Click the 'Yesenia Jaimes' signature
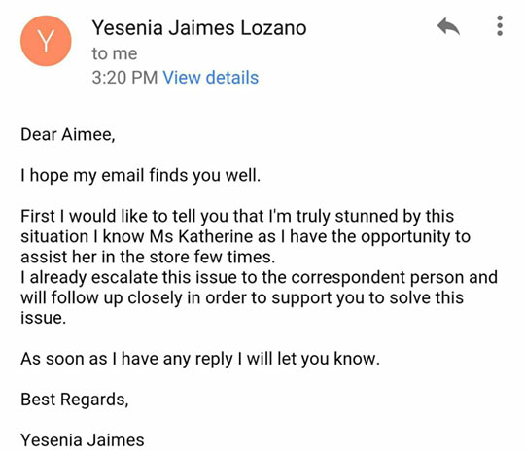Screen dimensions: 525x452 click(83, 440)
